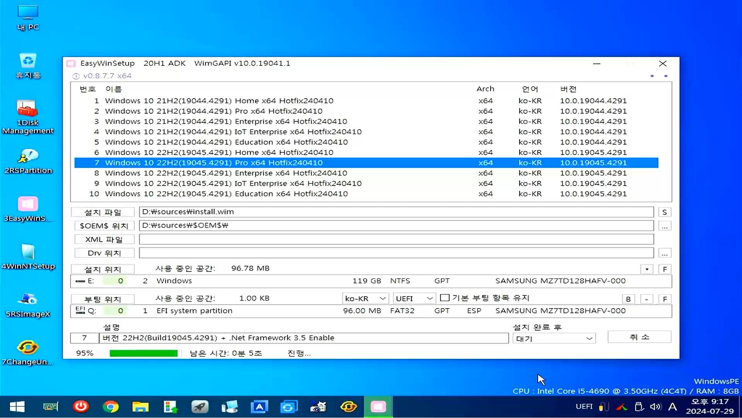Launch 2RSPartition desktop shortcut
This screenshot has height=418, width=742.
(x=28, y=162)
